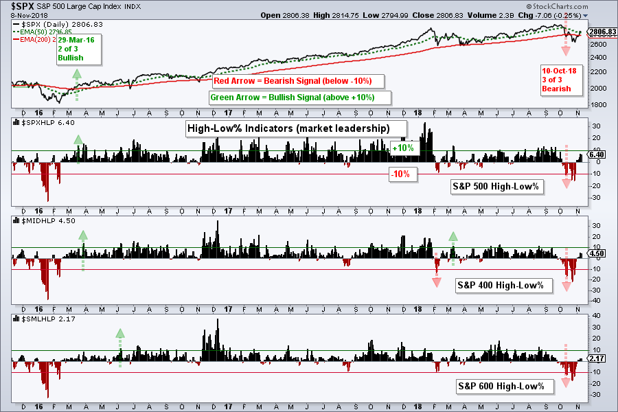Click the red -10% threshold label

402,174
